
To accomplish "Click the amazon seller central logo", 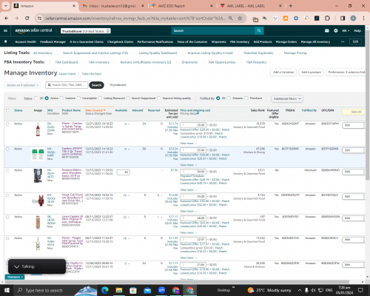I will pyautogui.click(x=33, y=30).
